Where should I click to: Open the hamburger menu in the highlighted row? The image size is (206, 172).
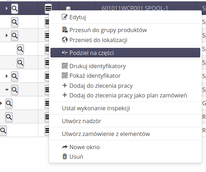tap(48, 9)
